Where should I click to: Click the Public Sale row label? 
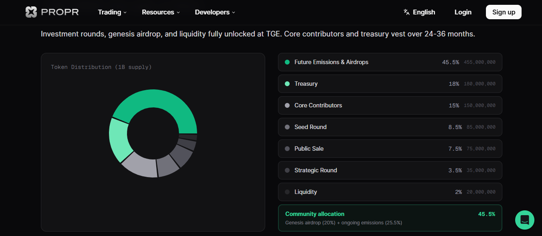click(309, 149)
